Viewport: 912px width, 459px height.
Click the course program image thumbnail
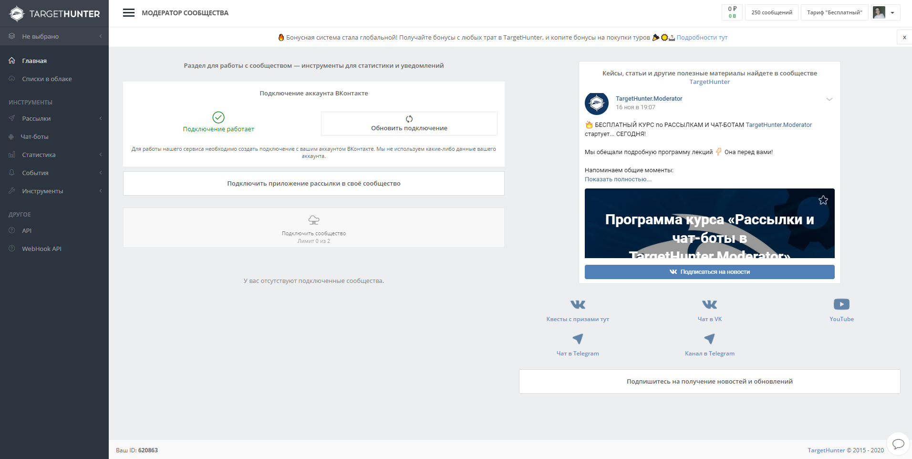(710, 223)
